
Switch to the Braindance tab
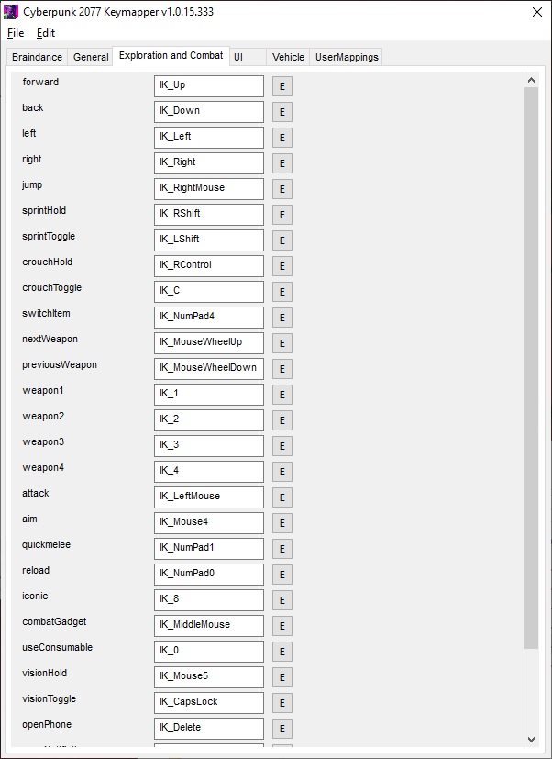tap(38, 57)
